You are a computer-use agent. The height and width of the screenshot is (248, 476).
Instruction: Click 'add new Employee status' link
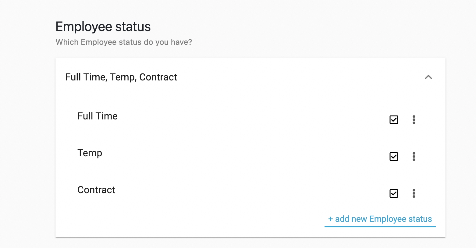(x=380, y=219)
